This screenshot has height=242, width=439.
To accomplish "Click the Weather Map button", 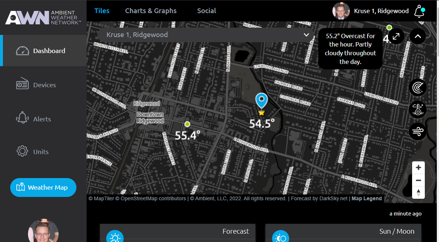I will 43,187.
